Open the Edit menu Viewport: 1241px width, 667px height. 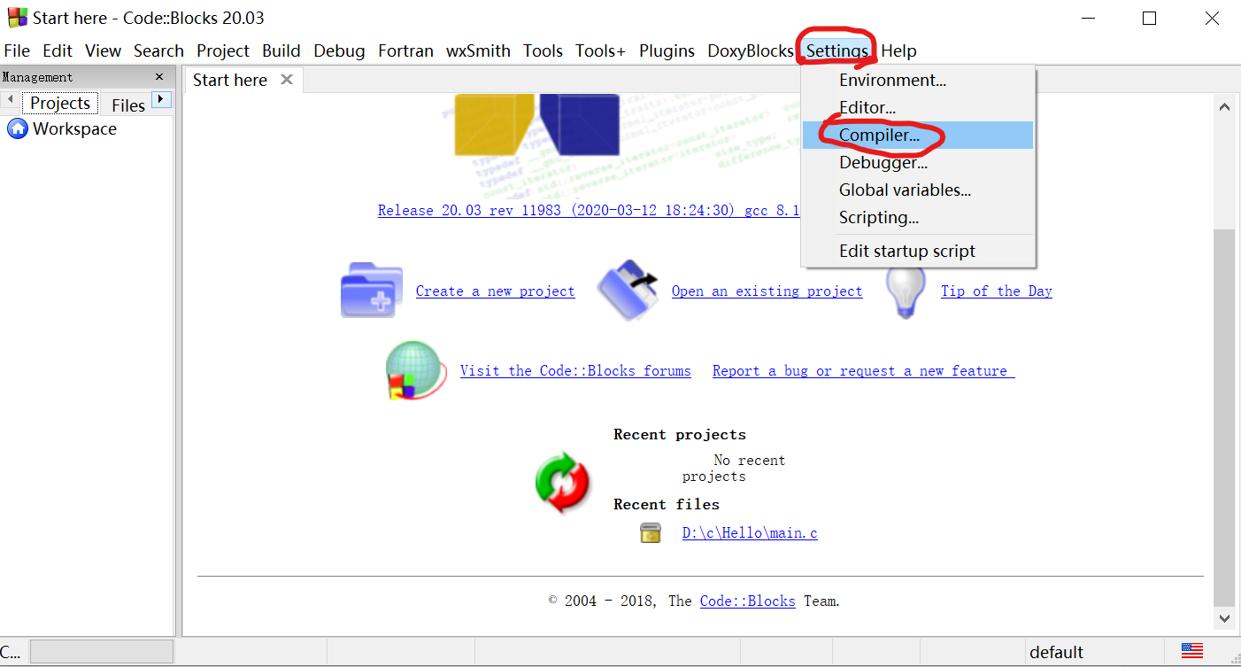pyautogui.click(x=58, y=50)
